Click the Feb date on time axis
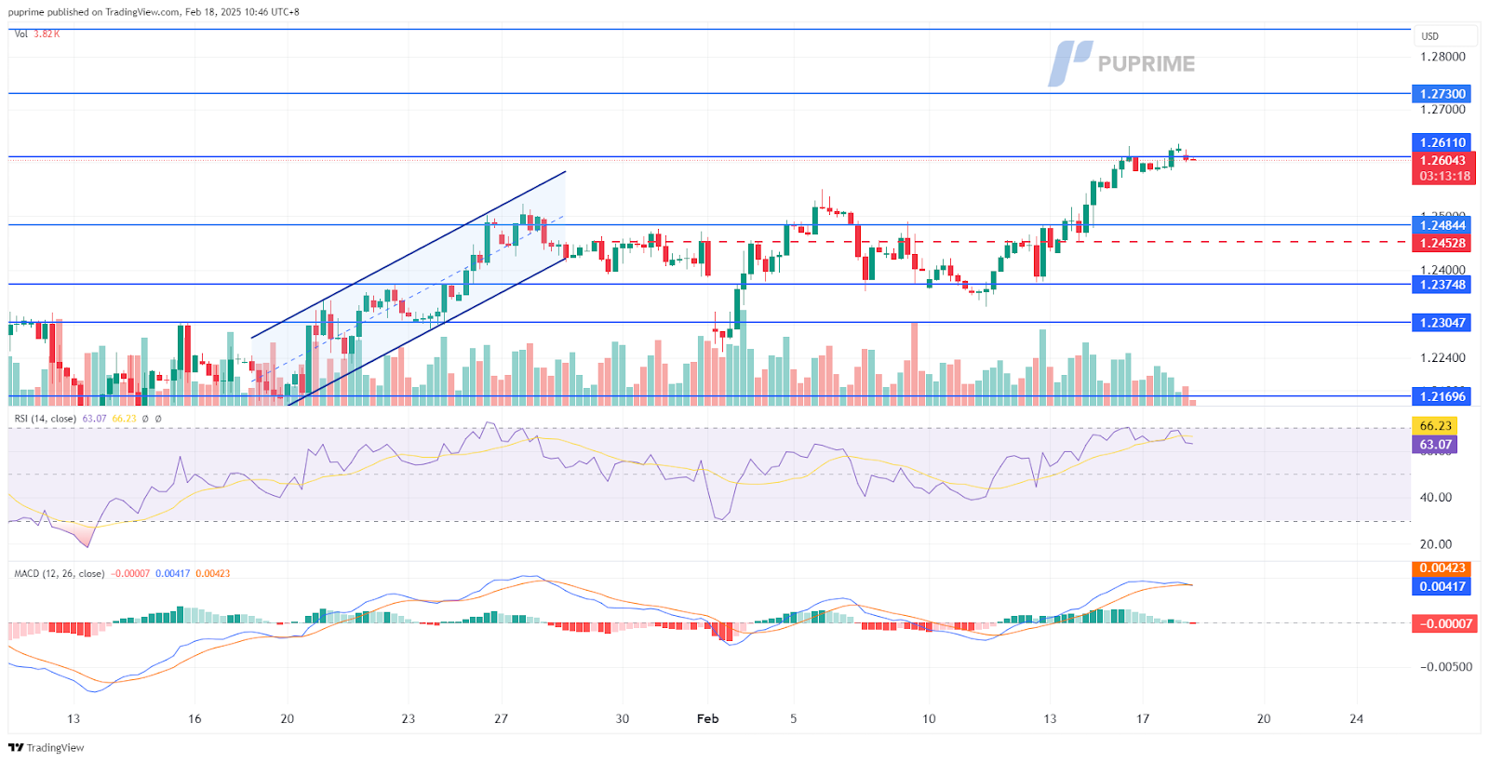 pos(708,718)
